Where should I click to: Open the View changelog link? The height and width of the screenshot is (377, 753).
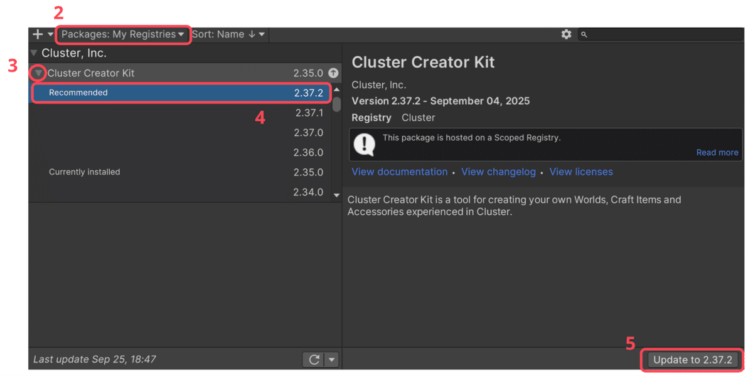[x=498, y=172]
